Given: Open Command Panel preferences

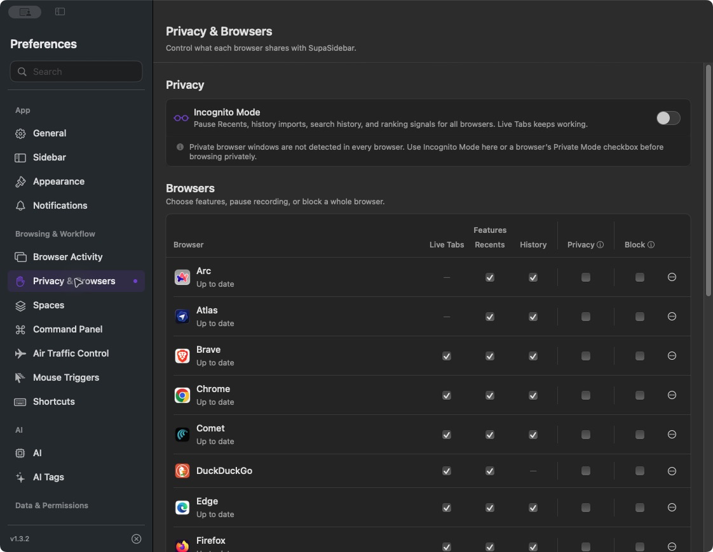Looking at the screenshot, I should 76,329.
